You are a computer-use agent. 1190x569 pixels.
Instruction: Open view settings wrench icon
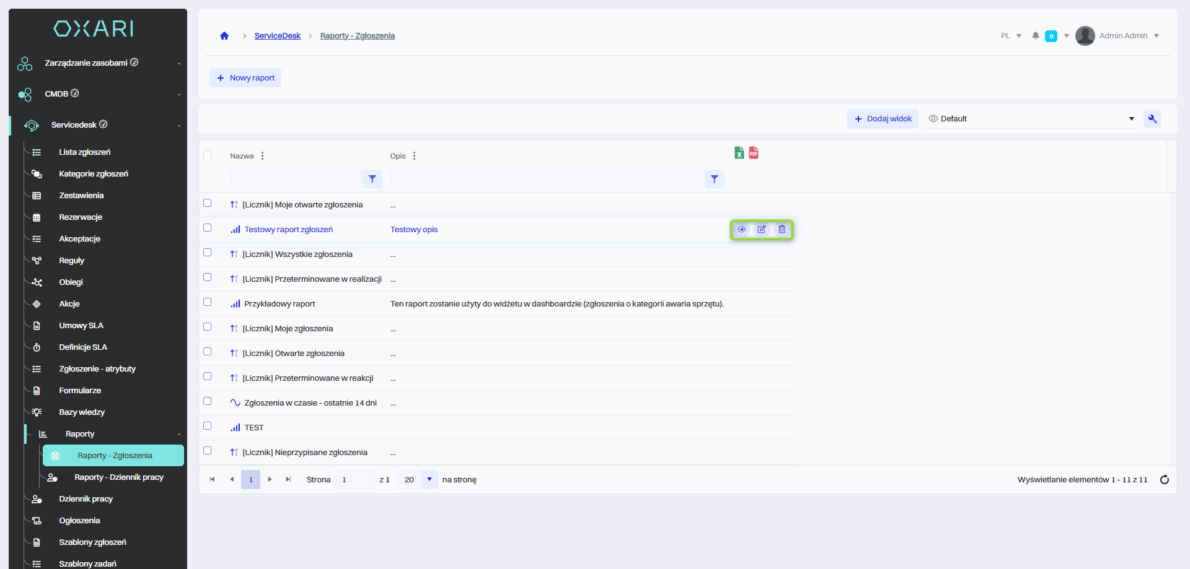point(1152,119)
